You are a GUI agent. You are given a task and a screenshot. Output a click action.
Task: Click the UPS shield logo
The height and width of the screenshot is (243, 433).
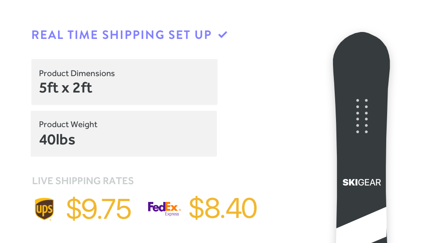45,209
